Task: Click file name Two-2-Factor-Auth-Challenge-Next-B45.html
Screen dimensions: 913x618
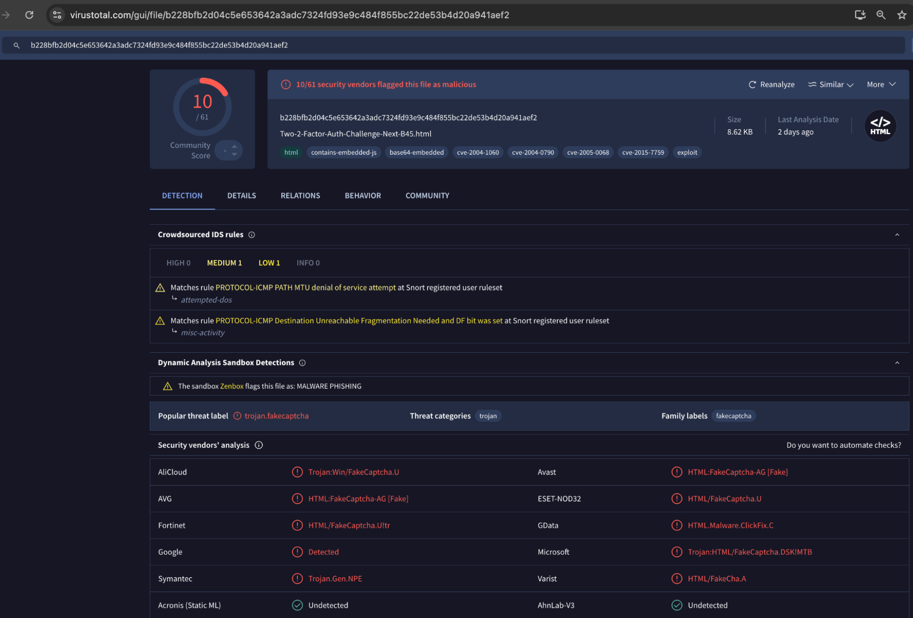Action: [355, 134]
